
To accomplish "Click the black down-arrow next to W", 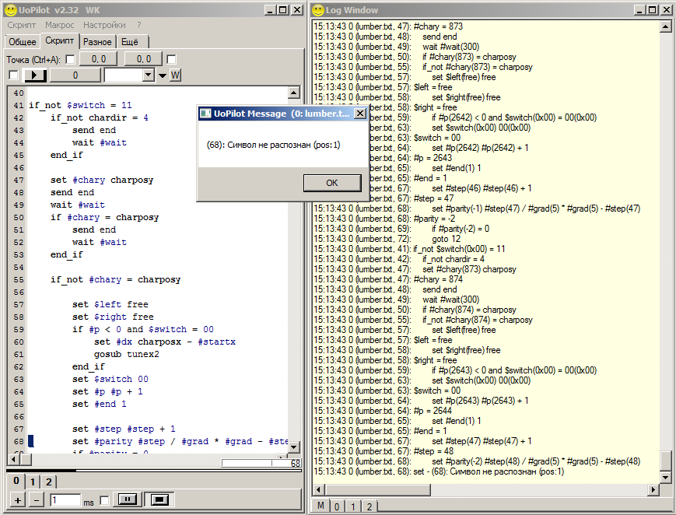I will (163, 75).
